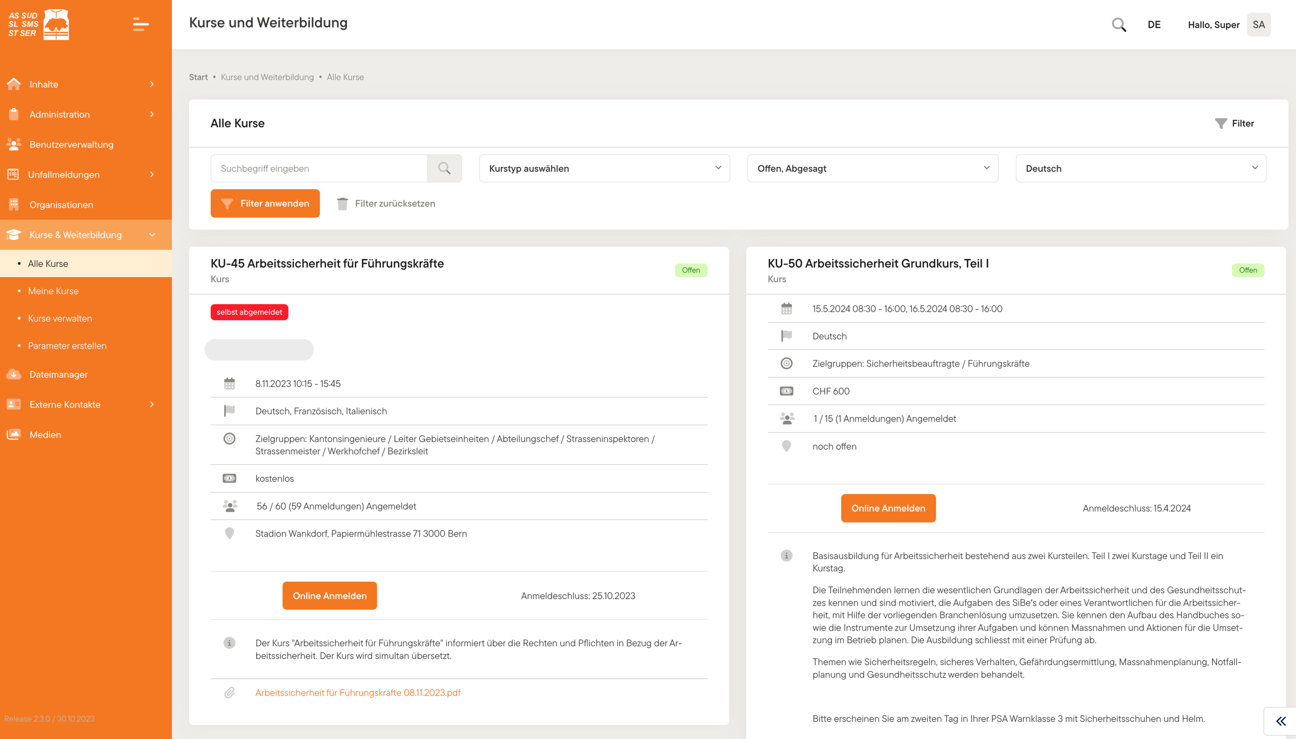Image resolution: width=1296 pixels, height=739 pixels.
Task: Click the hamburger menu icon in sidebar
Action: [x=141, y=24]
